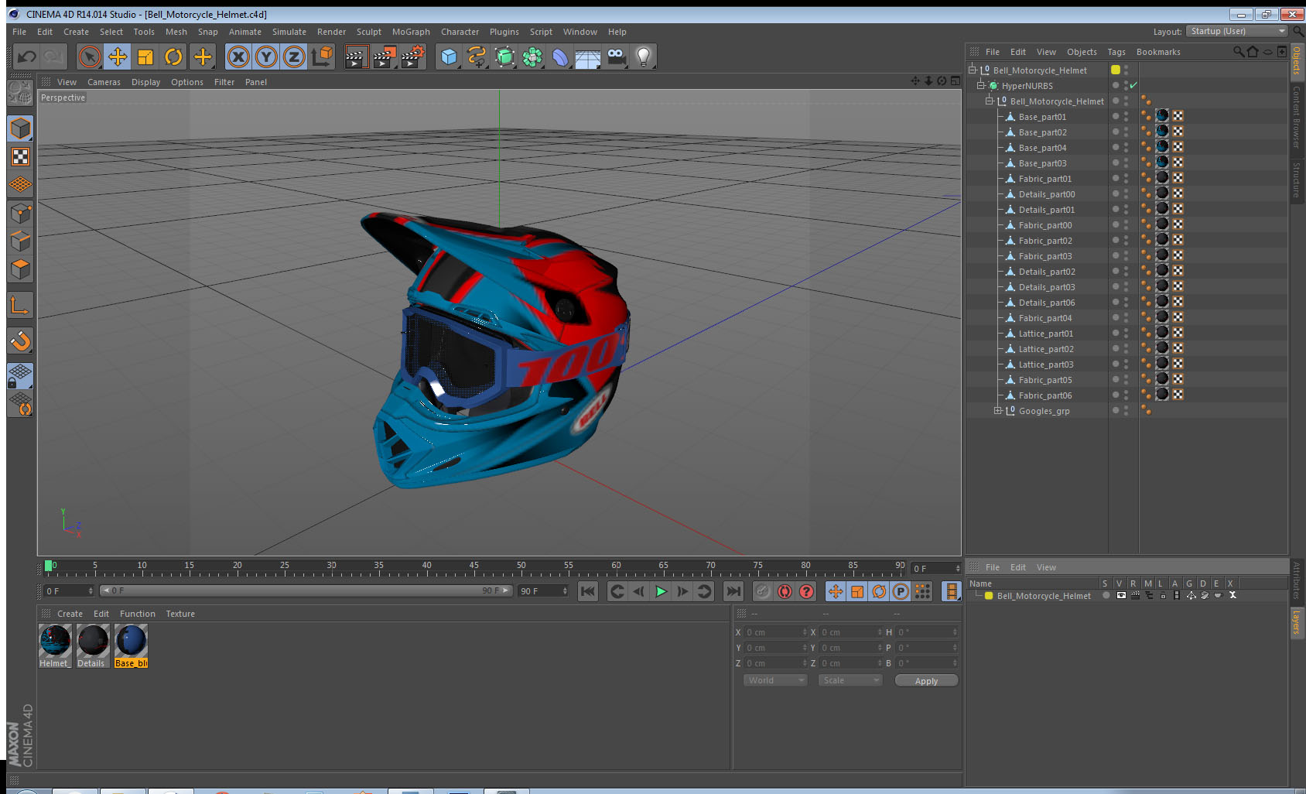Click the Coordinate System icon
The width and height of the screenshot is (1306, 794).
(322, 56)
